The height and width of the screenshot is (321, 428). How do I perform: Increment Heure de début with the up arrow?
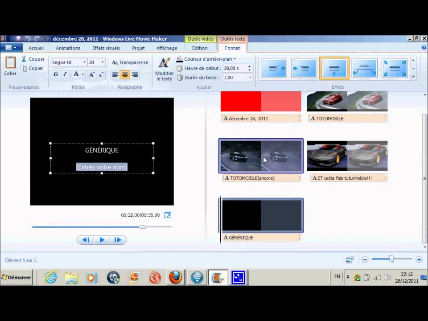click(250, 66)
